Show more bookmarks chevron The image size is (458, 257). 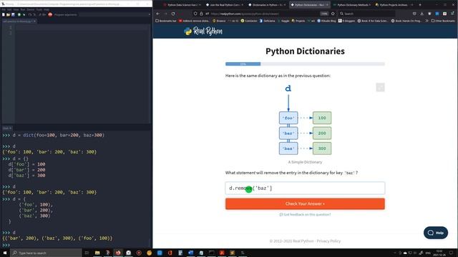pos(427,21)
